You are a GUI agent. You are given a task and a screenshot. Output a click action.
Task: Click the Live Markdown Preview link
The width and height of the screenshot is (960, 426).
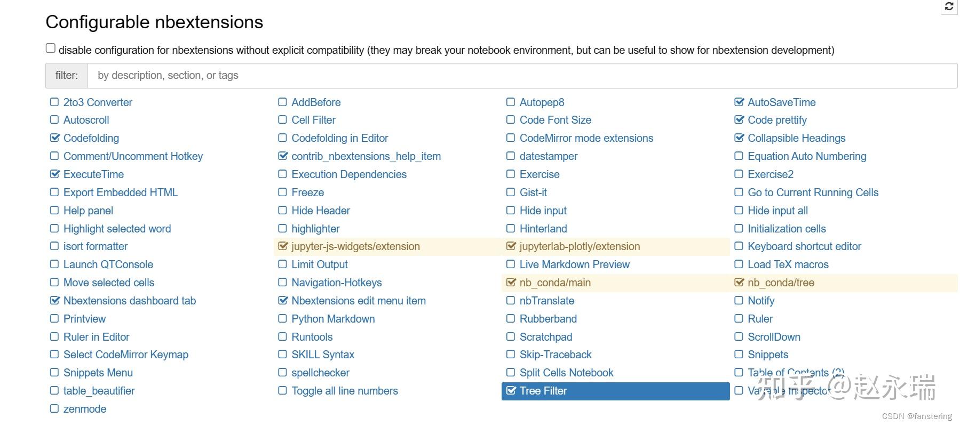coord(574,264)
